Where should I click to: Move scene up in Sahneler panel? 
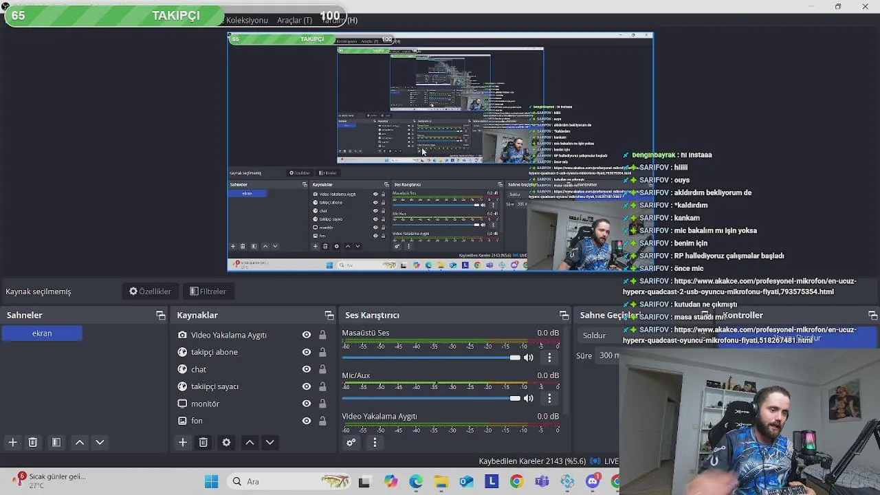(80, 443)
